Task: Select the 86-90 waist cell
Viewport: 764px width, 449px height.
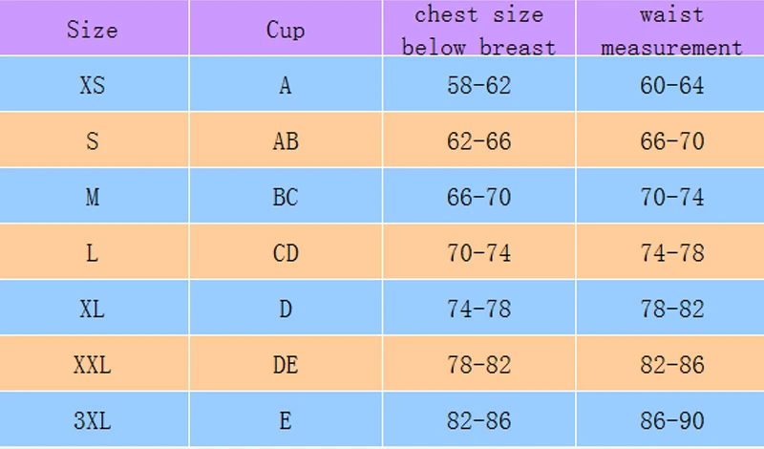Action: 670,419
